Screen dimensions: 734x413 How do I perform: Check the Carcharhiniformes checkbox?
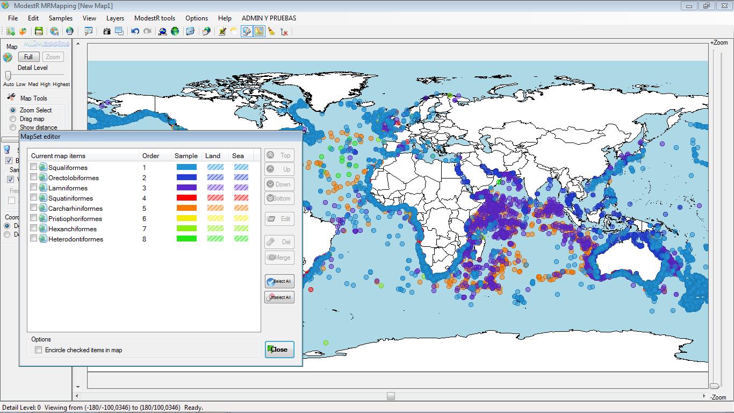[x=34, y=208]
